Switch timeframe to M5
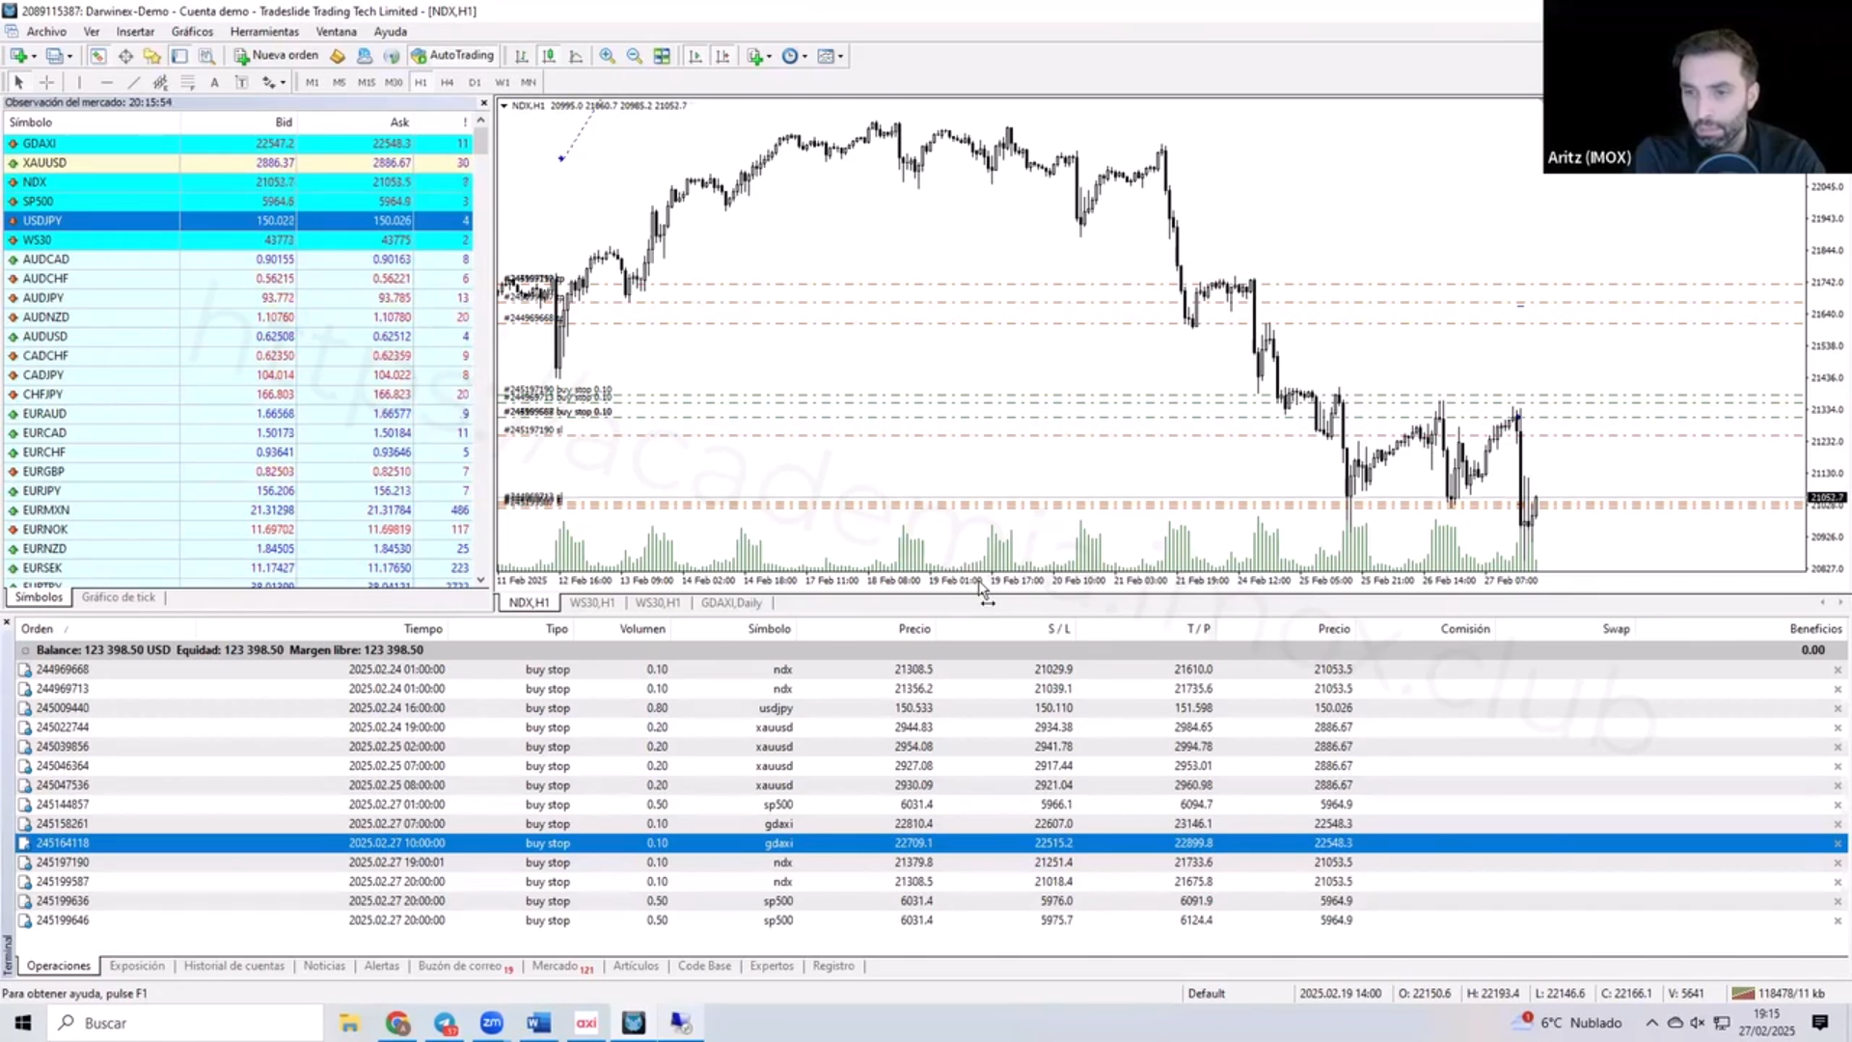 tap(339, 82)
